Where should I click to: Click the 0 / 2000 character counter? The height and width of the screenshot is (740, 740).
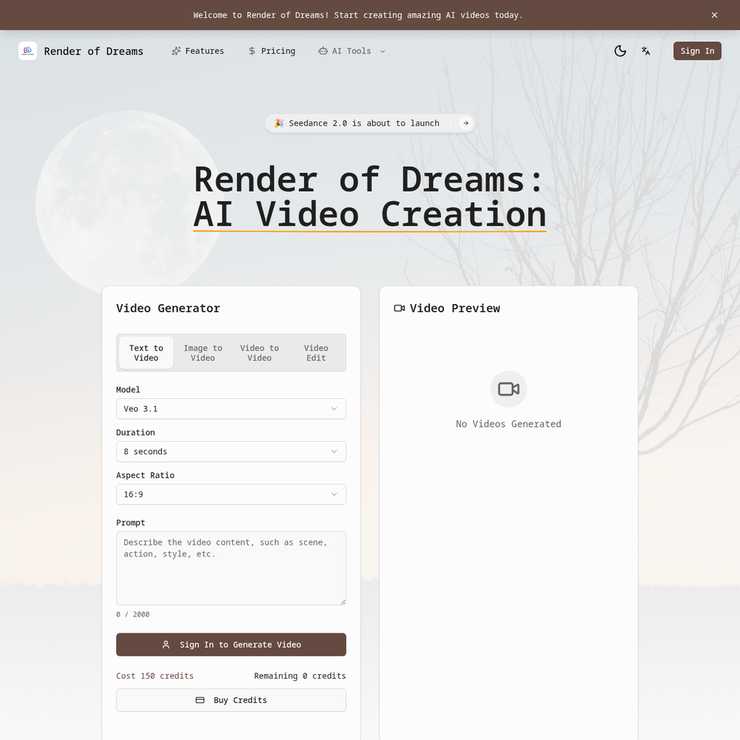click(x=132, y=614)
